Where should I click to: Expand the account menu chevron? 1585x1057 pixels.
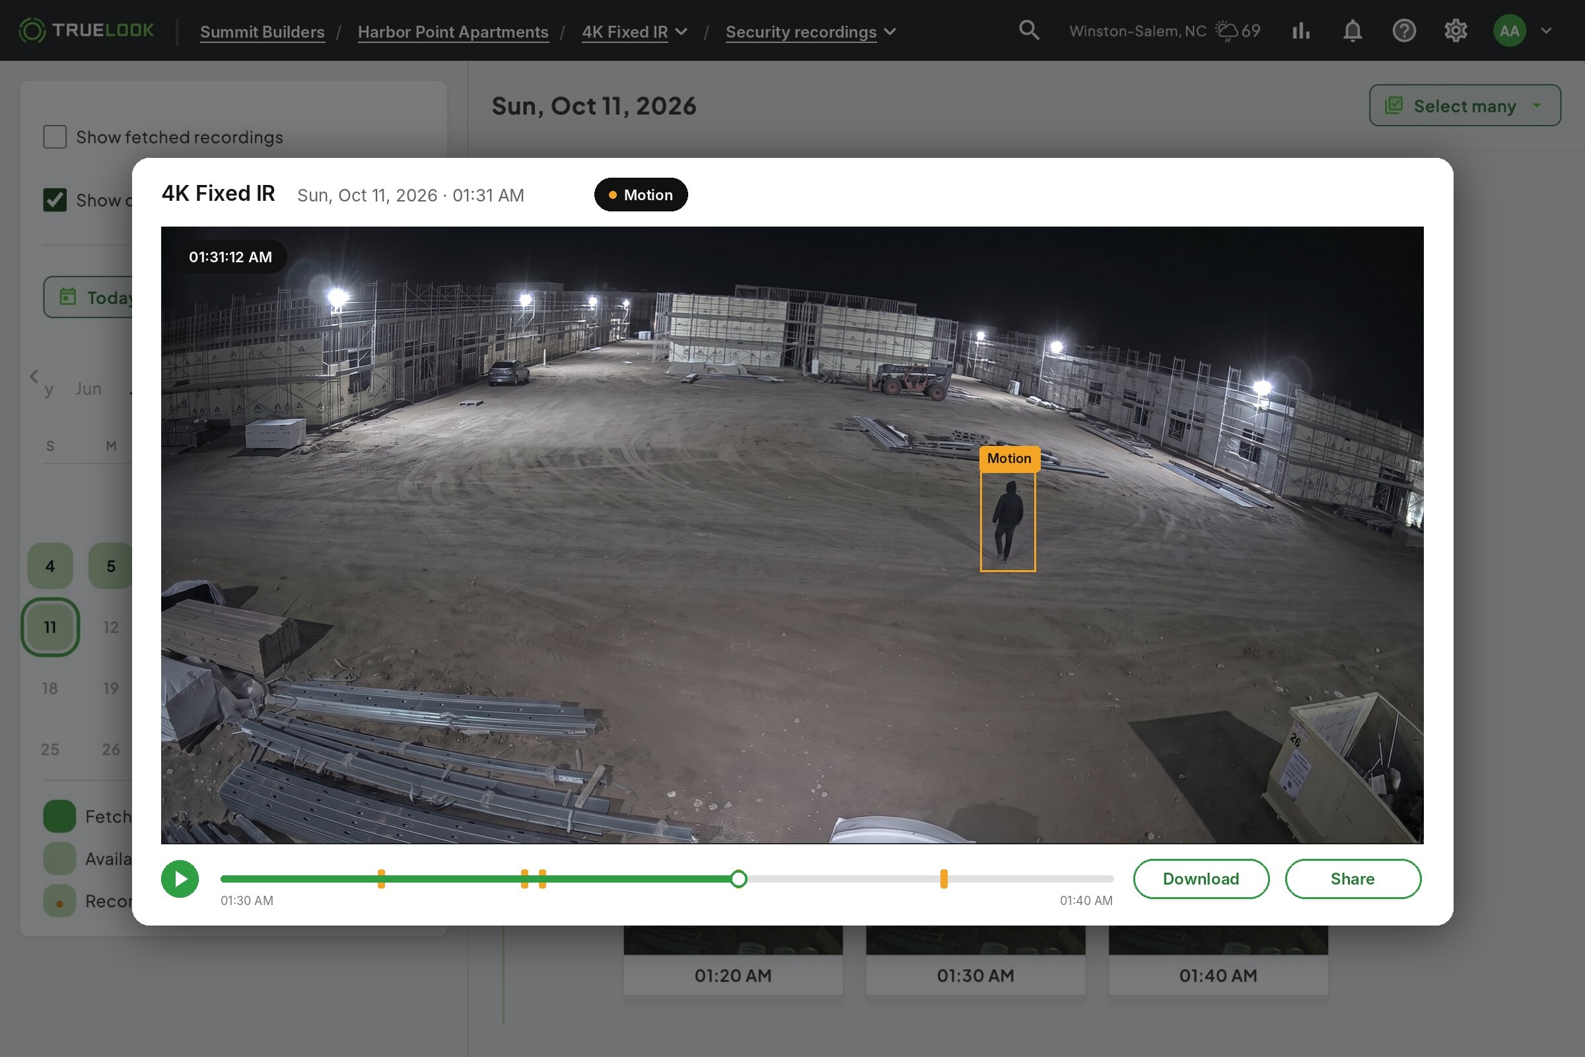(1546, 30)
